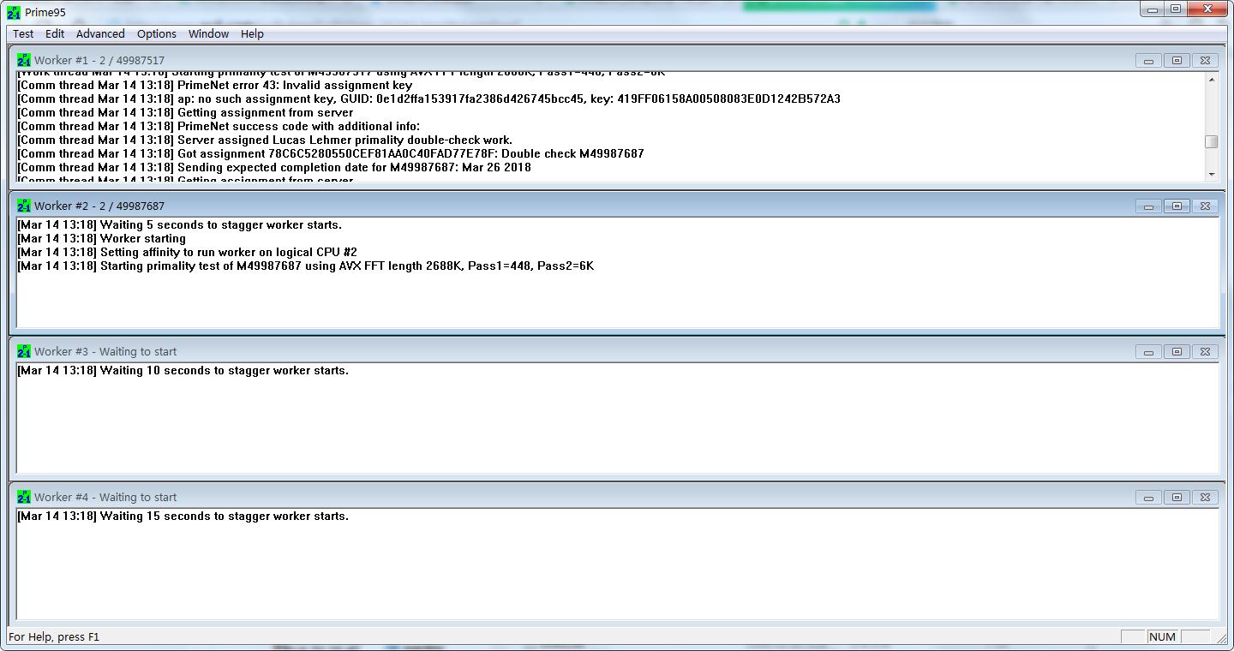This screenshot has height=651, width=1234.
Task: Close the main Prime95 window
Action: click(x=1208, y=9)
